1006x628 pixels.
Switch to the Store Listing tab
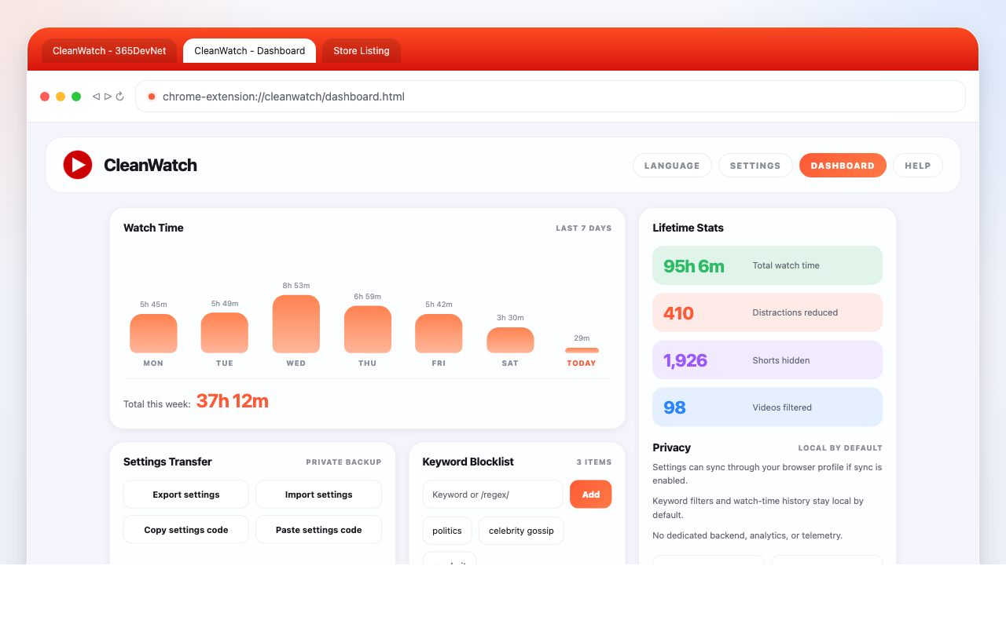tap(362, 51)
